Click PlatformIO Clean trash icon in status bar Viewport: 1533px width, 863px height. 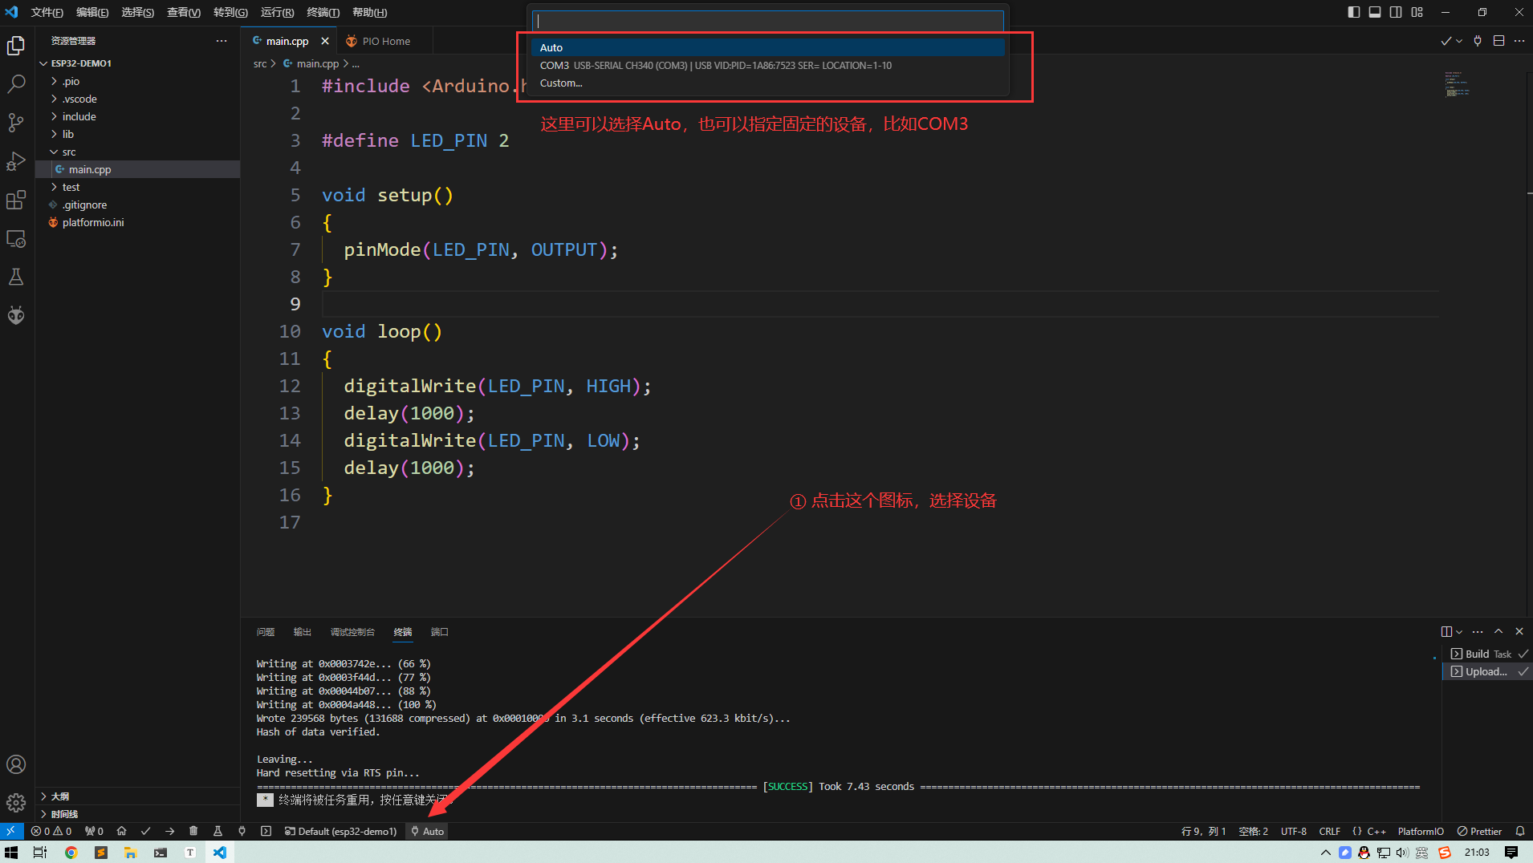click(193, 831)
